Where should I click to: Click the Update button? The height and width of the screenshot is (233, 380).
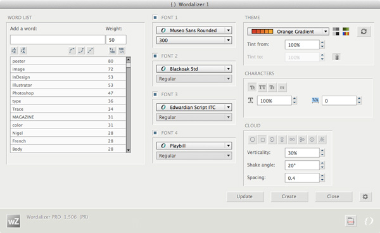[x=245, y=196]
